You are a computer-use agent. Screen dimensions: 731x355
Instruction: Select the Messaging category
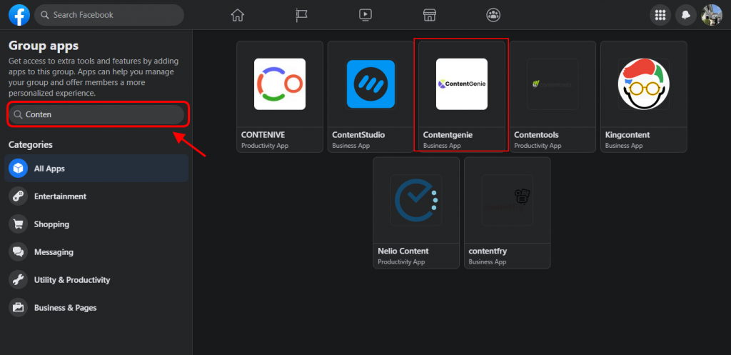click(x=96, y=252)
